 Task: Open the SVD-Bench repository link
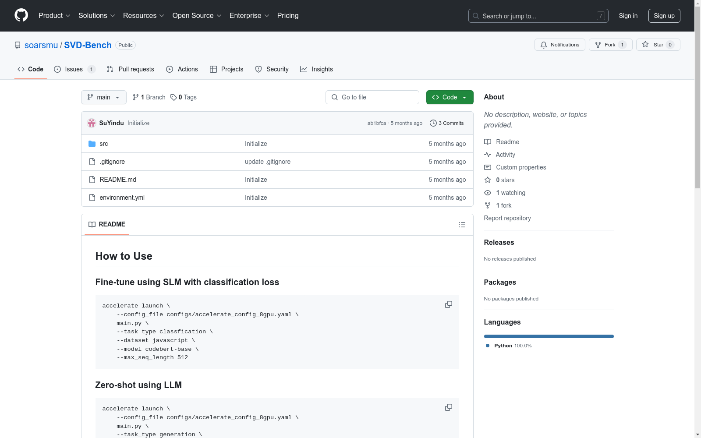(x=88, y=45)
